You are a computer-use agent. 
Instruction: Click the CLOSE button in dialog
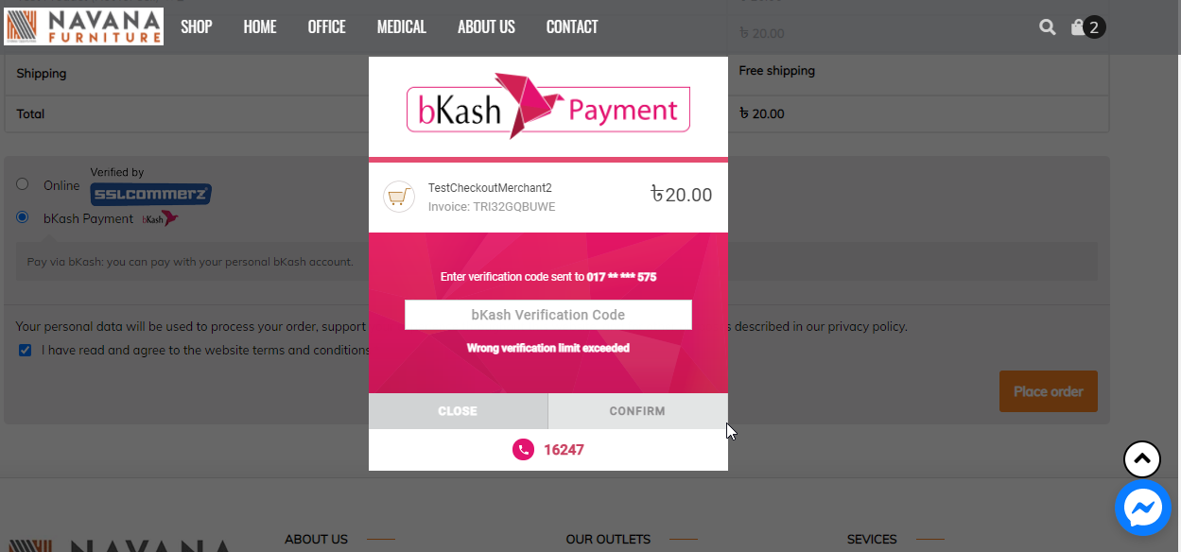coord(458,411)
